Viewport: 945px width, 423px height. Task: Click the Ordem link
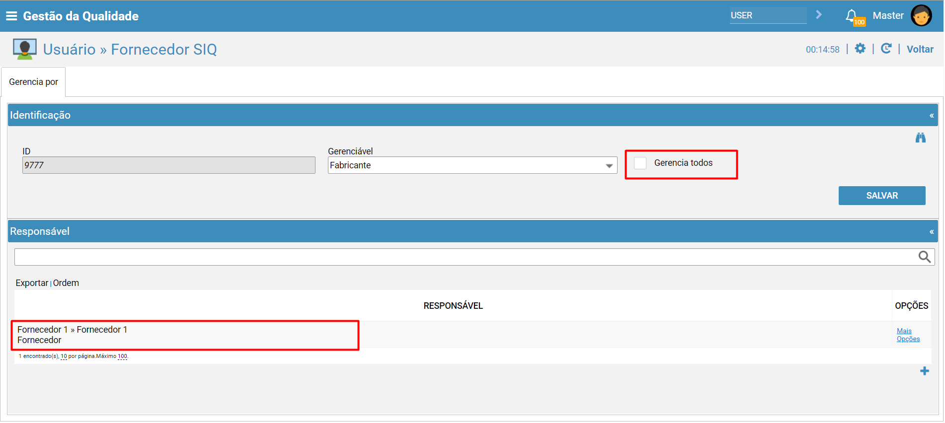click(66, 283)
